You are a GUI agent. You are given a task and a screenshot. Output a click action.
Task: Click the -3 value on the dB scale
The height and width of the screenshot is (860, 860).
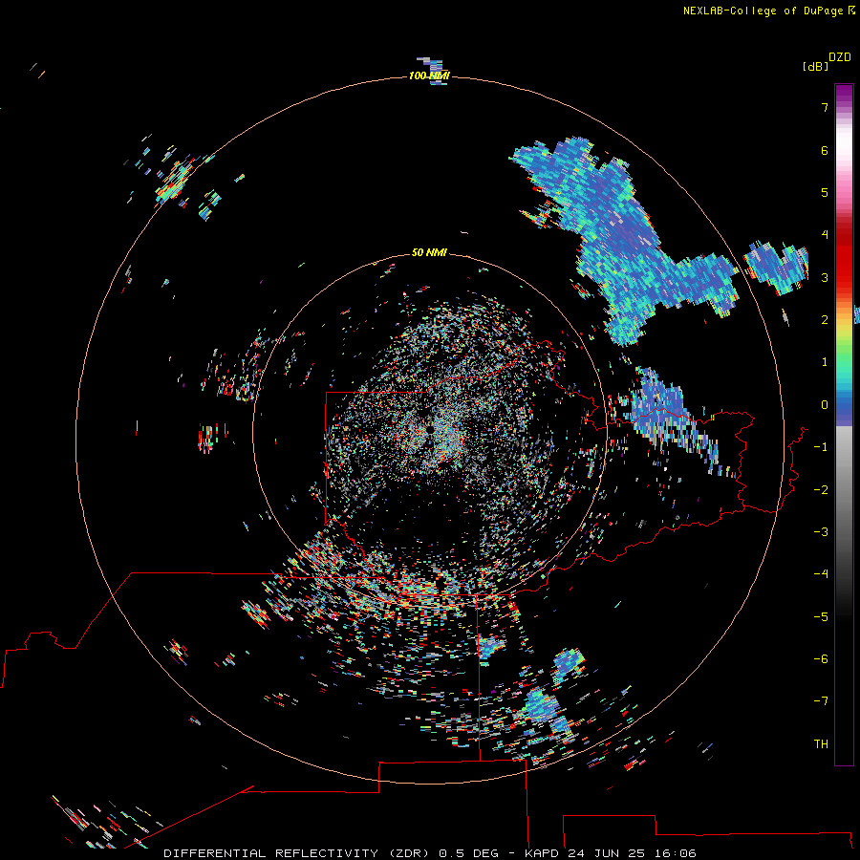coord(821,532)
